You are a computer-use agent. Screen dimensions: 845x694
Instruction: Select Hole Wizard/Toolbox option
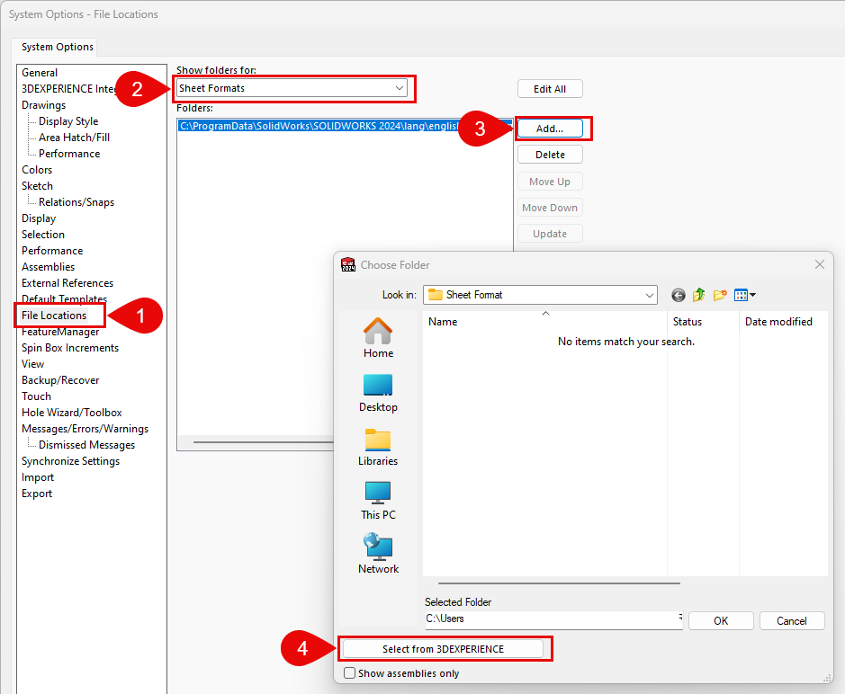72,413
